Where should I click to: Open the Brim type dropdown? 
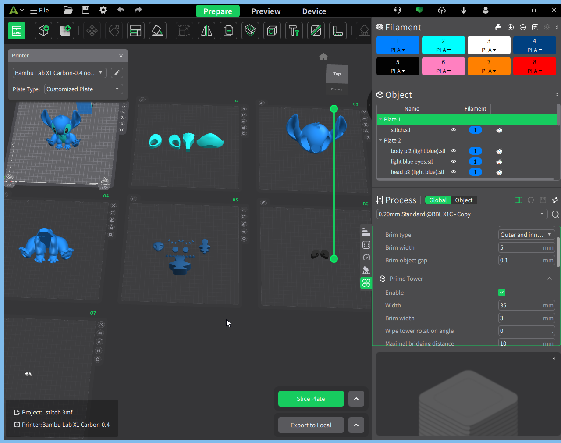click(527, 235)
